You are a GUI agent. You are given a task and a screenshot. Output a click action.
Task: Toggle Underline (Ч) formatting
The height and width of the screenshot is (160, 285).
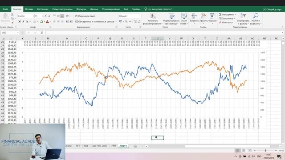[x=27, y=22]
